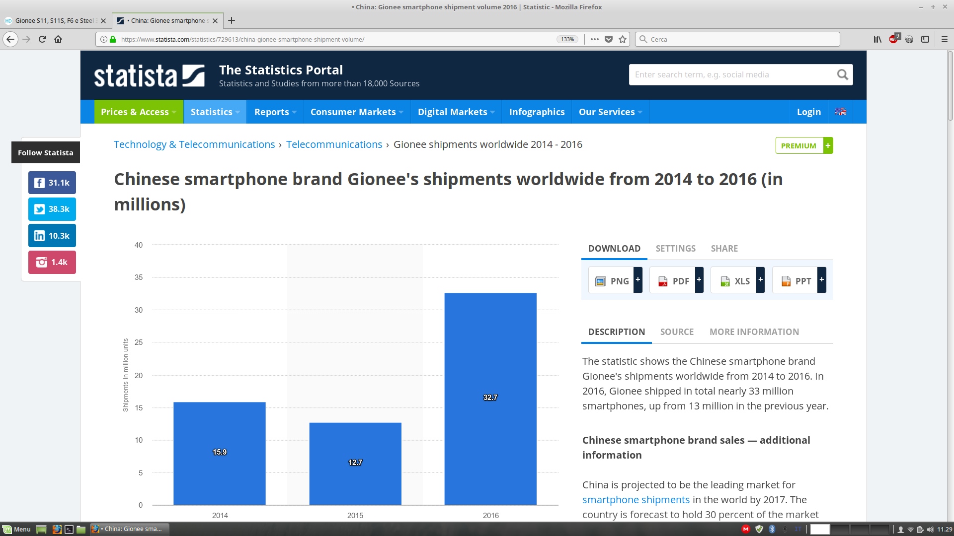Reload the page with the refresh icon

pyautogui.click(x=42, y=39)
